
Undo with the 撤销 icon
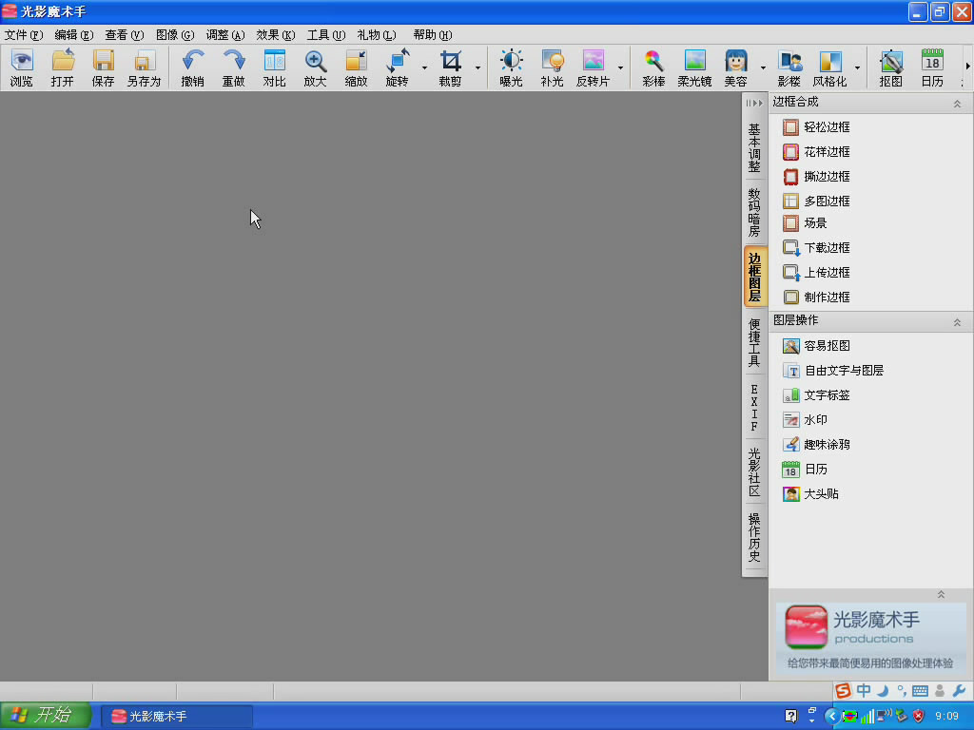(192, 67)
